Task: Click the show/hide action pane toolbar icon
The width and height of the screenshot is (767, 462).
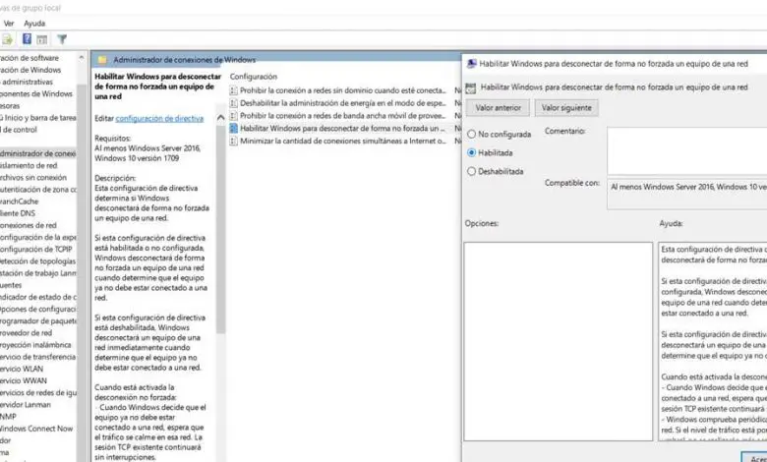Action: [x=42, y=39]
